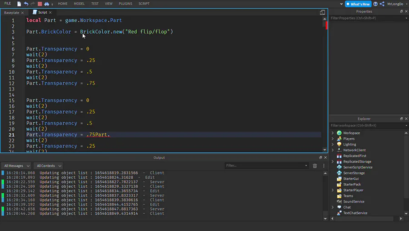Open the Output panel three-dot options

coord(324,166)
